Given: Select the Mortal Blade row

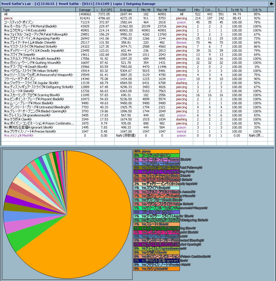Looking at the screenshot, I should [x=137, y=26].
